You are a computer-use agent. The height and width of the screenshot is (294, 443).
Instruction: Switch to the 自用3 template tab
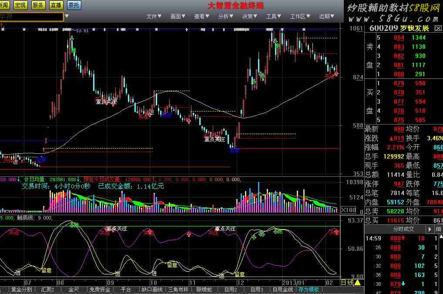[x=257, y=290]
